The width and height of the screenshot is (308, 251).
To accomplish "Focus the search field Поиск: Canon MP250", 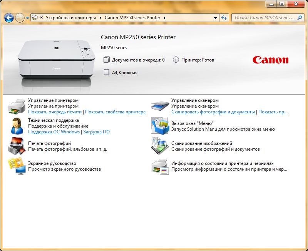I will 264,18.
